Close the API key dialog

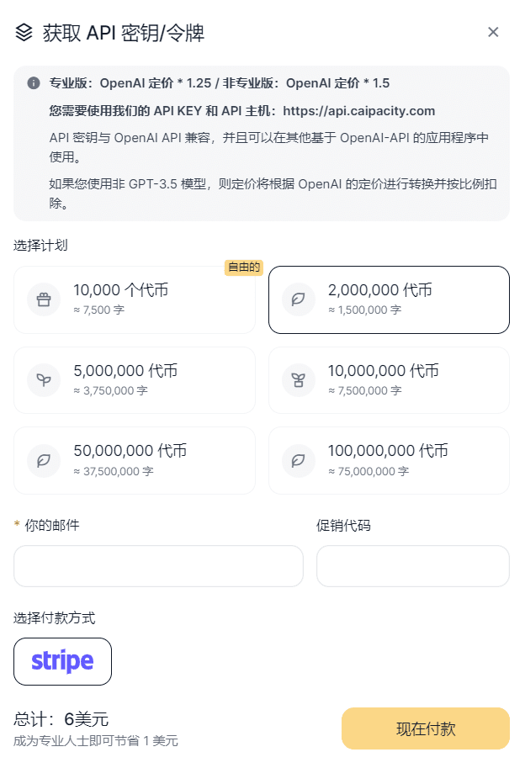pos(493,32)
